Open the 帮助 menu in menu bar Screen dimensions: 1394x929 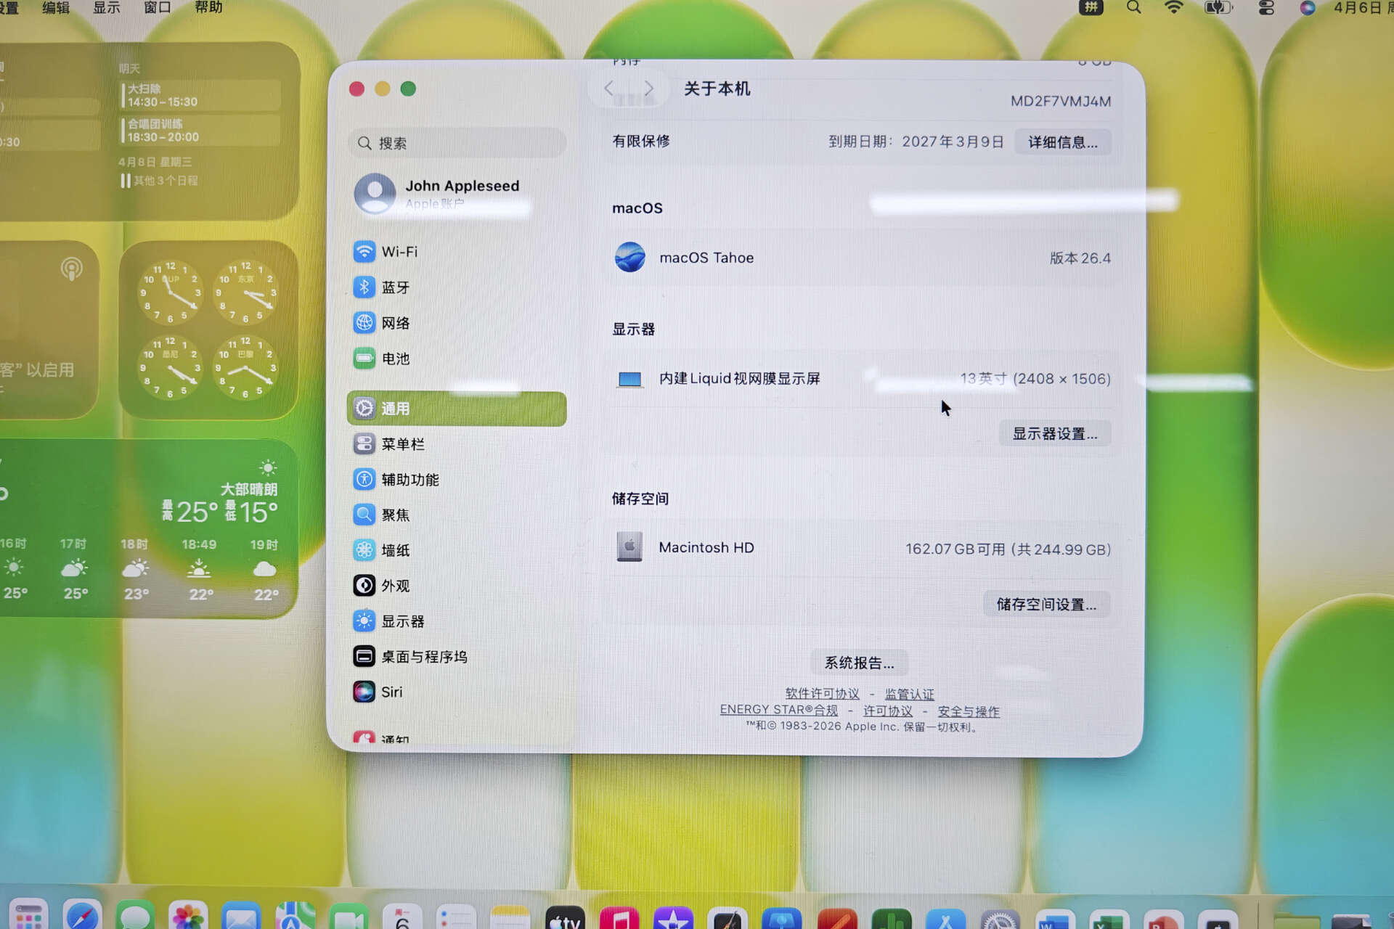pos(208,7)
